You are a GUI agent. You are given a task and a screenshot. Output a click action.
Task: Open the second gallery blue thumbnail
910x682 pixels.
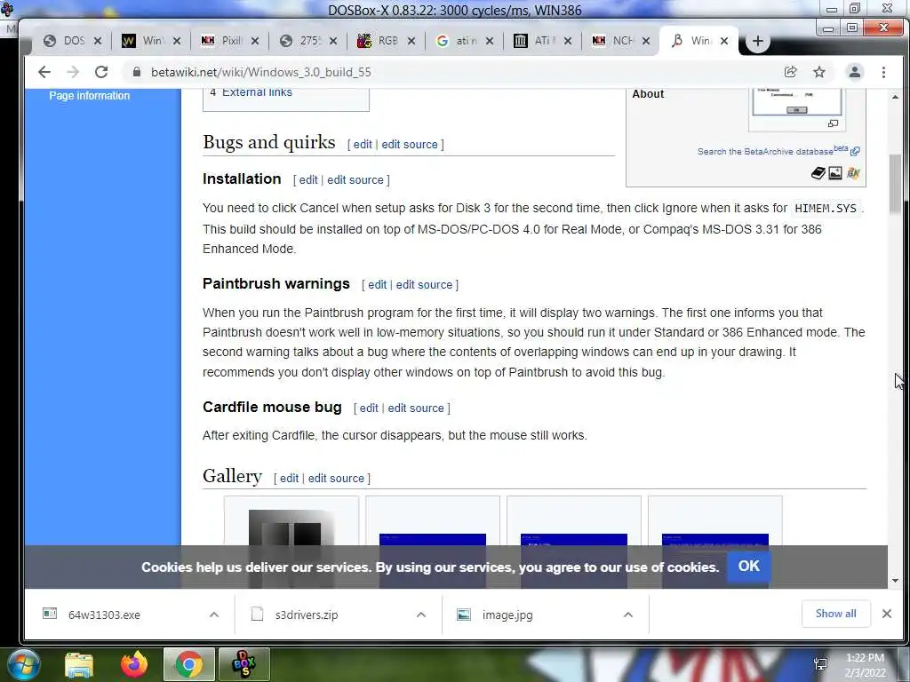pos(433,539)
